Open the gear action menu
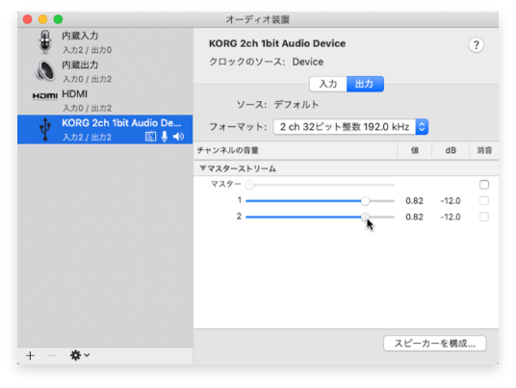Viewport: 516px width, 388px height. pyautogui.click(x=80, y=355)
